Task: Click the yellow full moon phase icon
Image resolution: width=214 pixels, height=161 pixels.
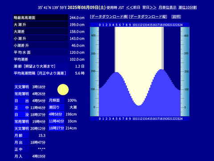Action: tap(63, 89)
